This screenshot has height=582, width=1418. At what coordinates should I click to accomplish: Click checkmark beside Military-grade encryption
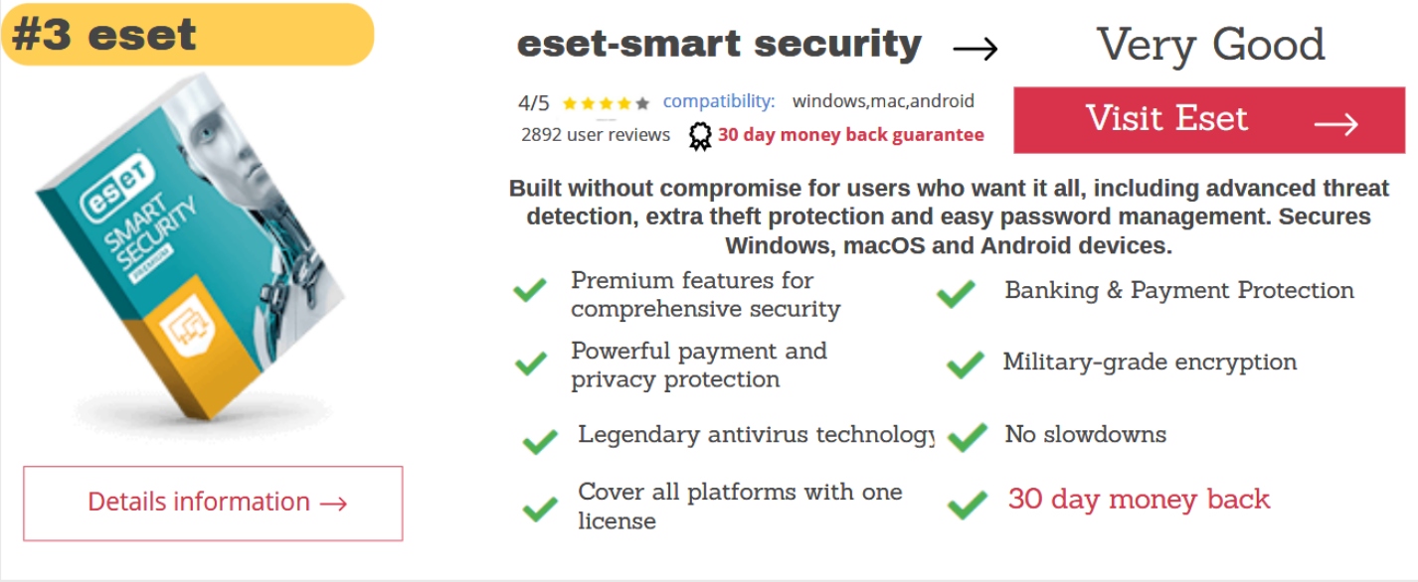965,364
